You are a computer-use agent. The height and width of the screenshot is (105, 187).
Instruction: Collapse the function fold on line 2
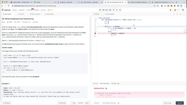96,20
